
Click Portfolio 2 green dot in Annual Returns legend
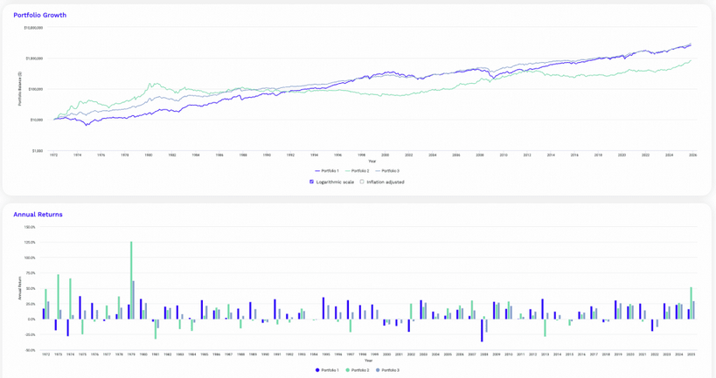click(x=348, y=370)
